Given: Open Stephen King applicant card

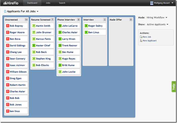Looking at the screenshot, I should (x=42, y=58).
